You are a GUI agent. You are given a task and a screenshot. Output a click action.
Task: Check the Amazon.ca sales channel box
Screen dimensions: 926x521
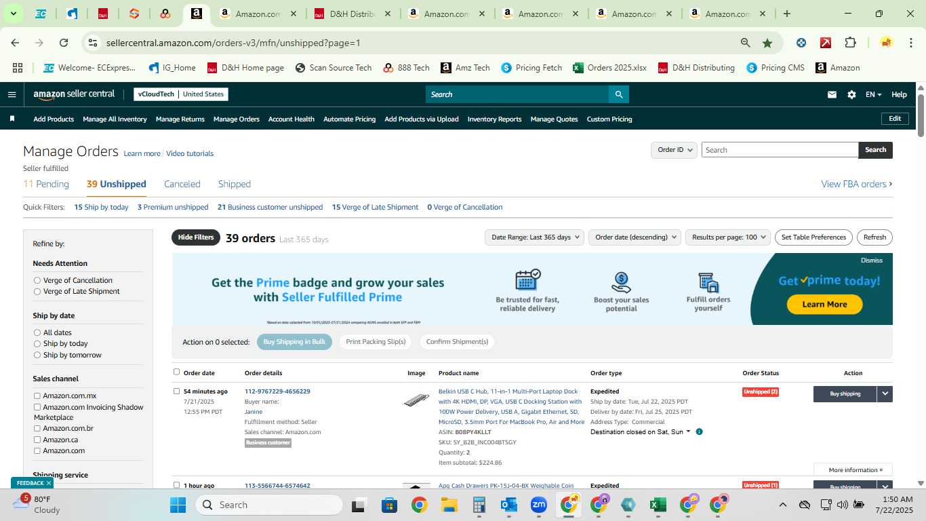[37, 440]
